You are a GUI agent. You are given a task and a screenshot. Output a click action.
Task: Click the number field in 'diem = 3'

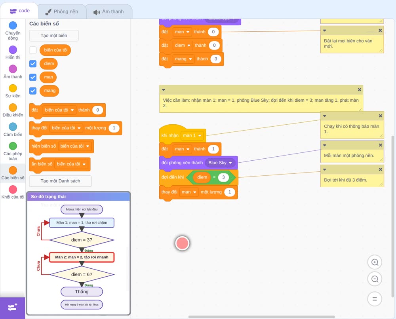(x=223, y=177)
